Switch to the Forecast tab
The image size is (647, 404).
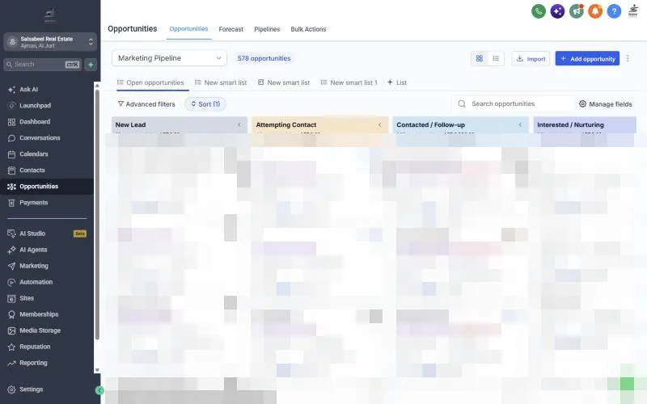click(x=230, y=29)
